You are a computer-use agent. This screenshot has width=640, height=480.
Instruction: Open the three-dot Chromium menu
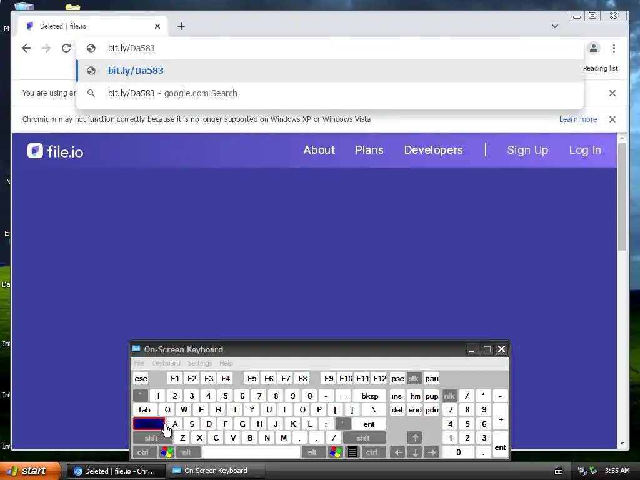click(x=614, y=48)
